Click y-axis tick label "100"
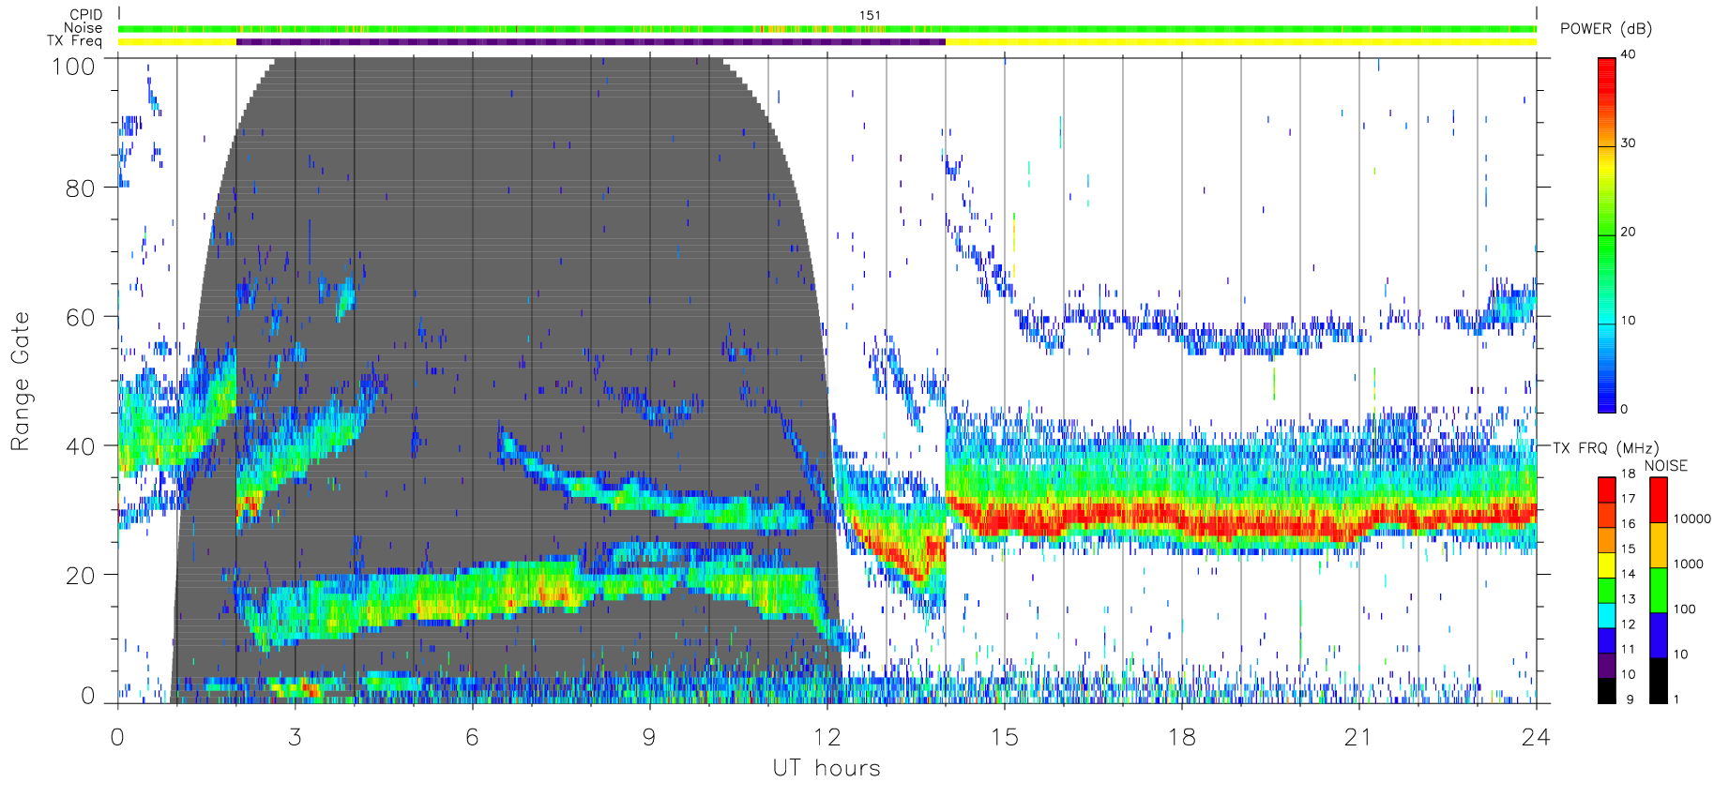 [73, 67]
